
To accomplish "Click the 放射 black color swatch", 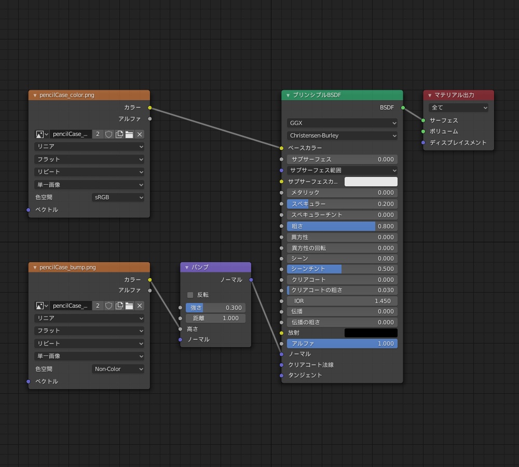I will click(x=371, y=333).
